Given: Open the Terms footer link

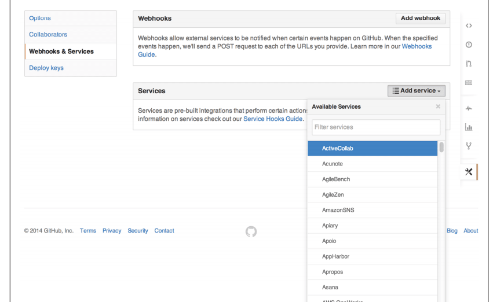Looking at the screenshot, I should (x=87, y=231).
